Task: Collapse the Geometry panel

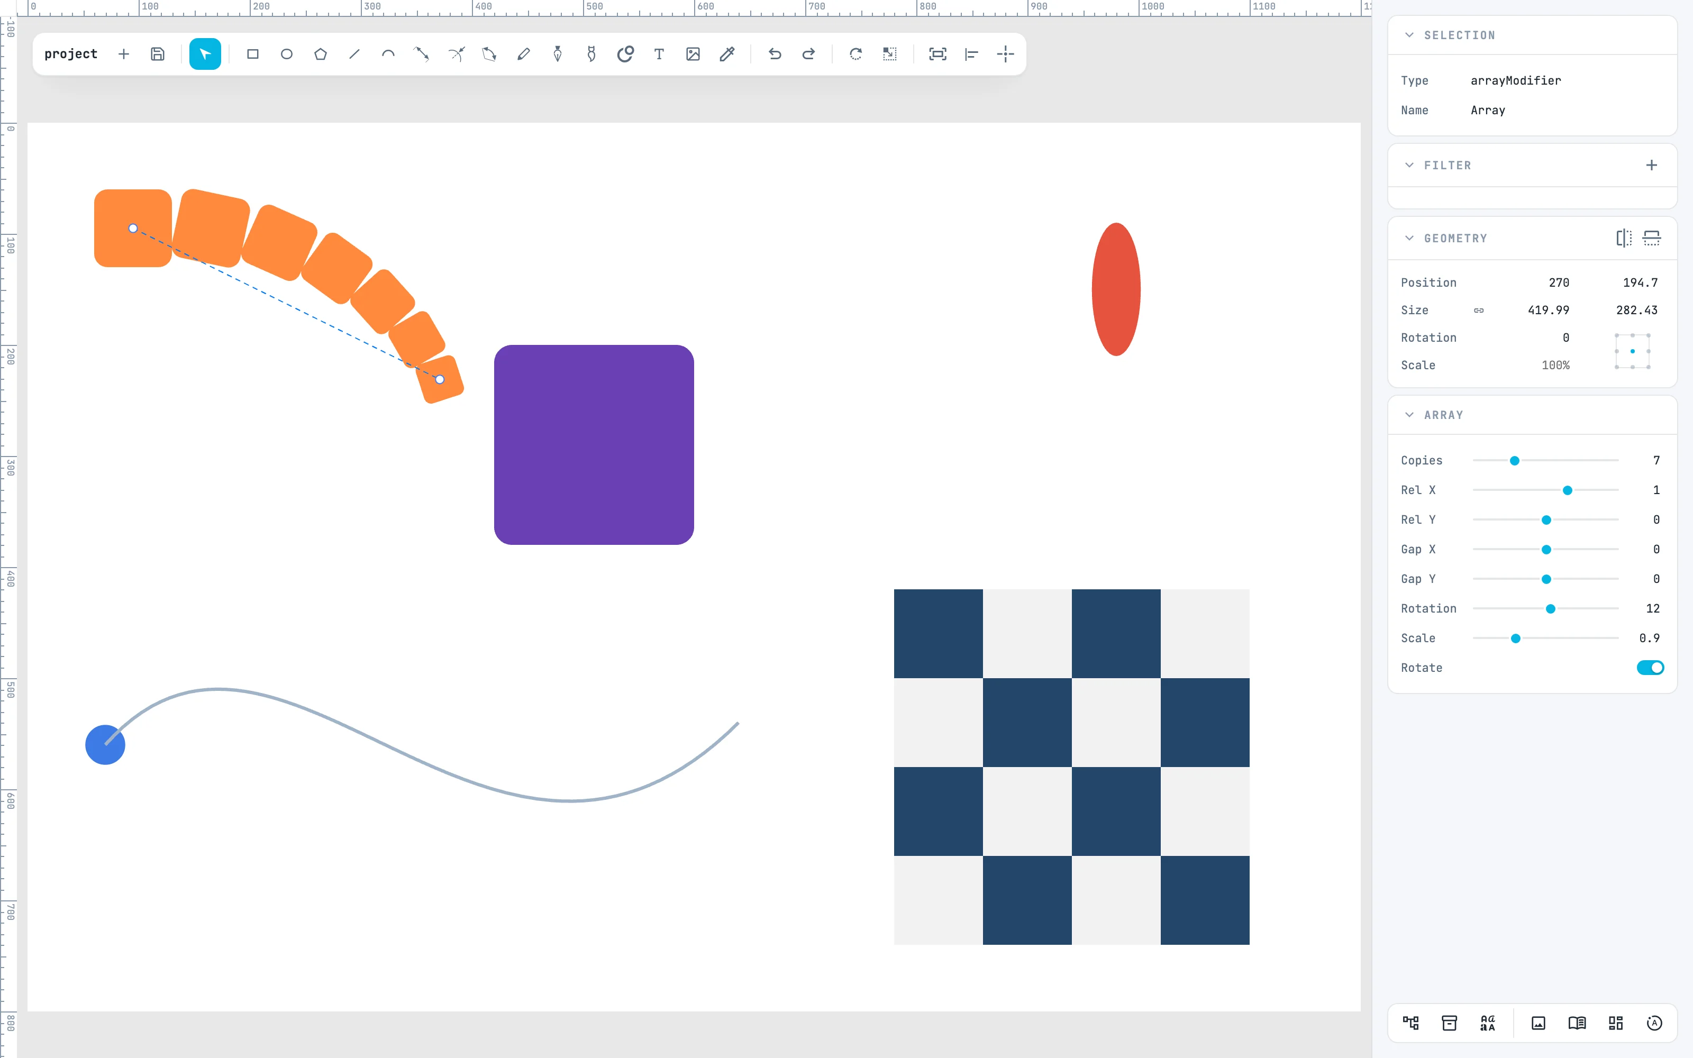Action: tap(1409, 238)
